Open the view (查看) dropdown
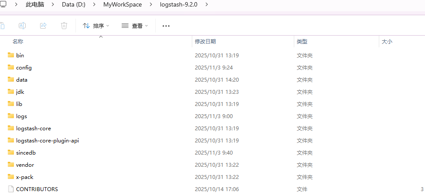 point(135,26)
